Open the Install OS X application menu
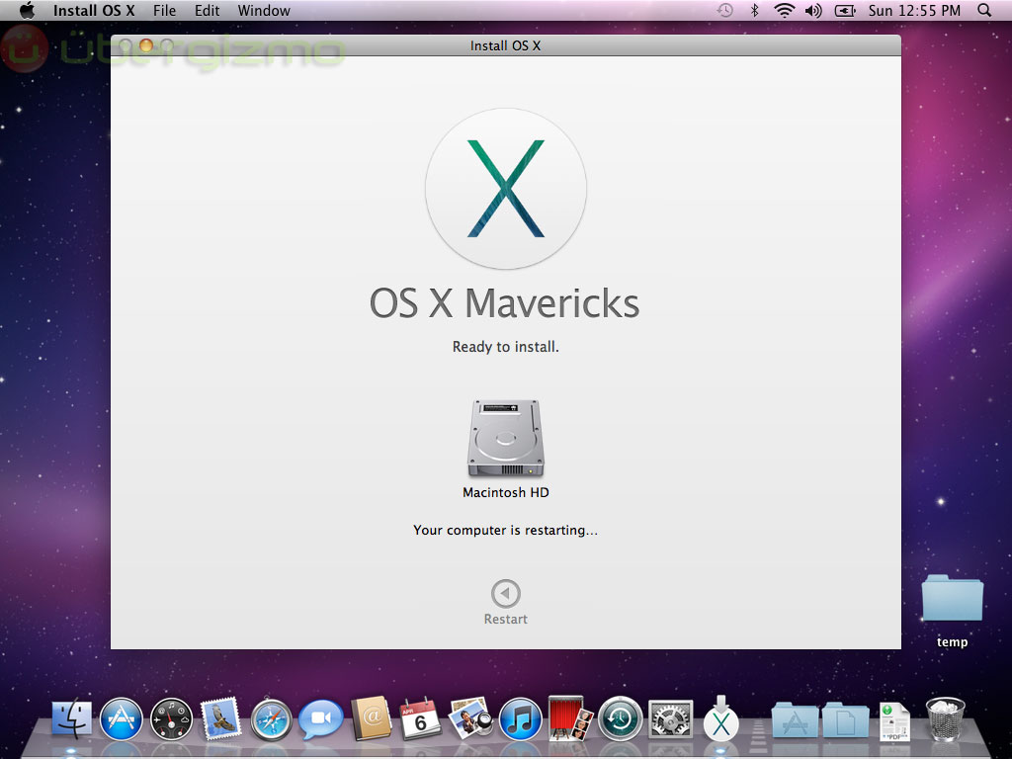 94,11
